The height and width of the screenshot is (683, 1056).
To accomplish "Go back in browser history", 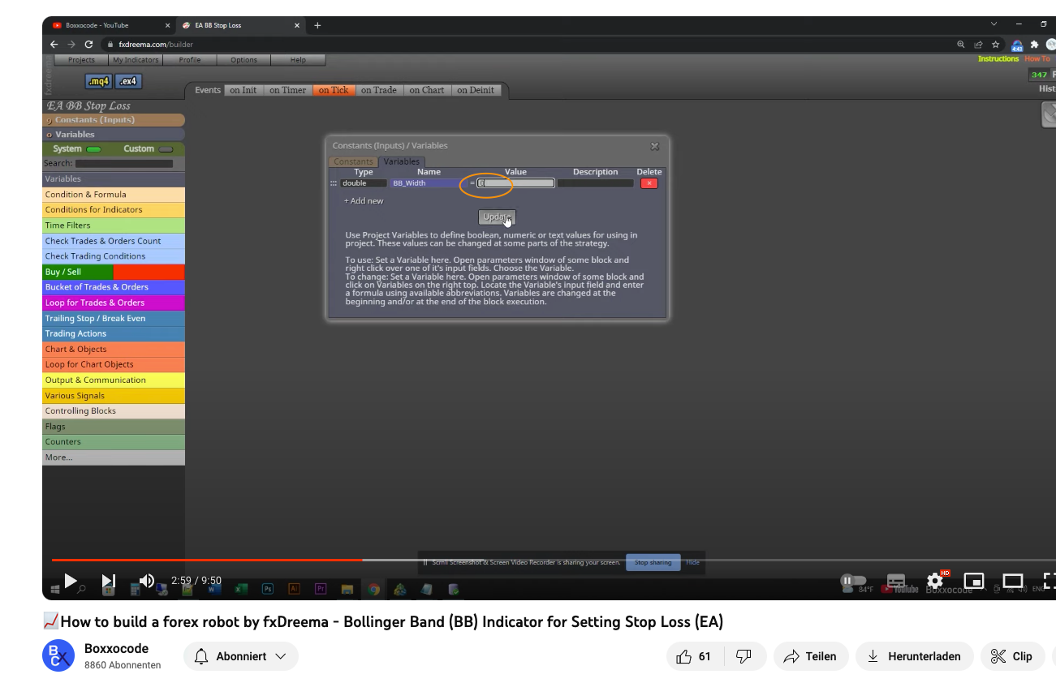I will (x=54, y=45).
